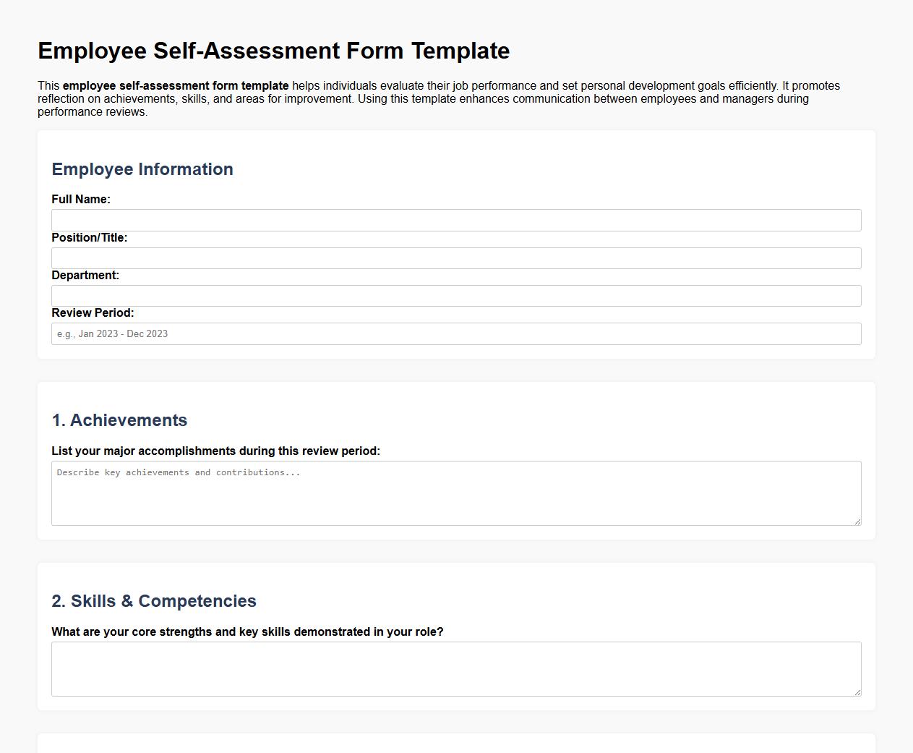This screenshot has width=913, height=753.
Task: Click inside the core strengths textarea
Action: (455, 668)
